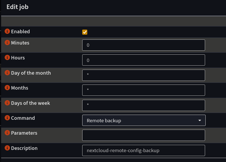Select the Day of the month field
Screen dimensions: 226x162
(144, 75)
